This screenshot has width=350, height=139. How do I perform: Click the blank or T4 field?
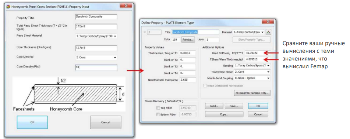pos(187,73)
